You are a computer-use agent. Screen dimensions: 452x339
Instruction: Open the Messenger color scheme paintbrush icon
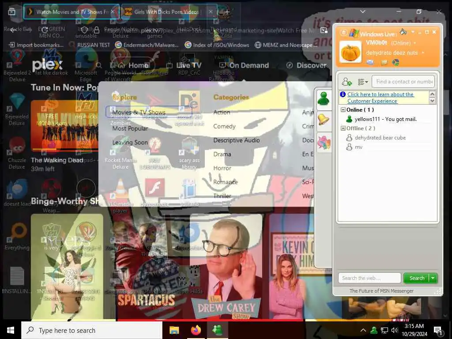(x=403, y=32)
